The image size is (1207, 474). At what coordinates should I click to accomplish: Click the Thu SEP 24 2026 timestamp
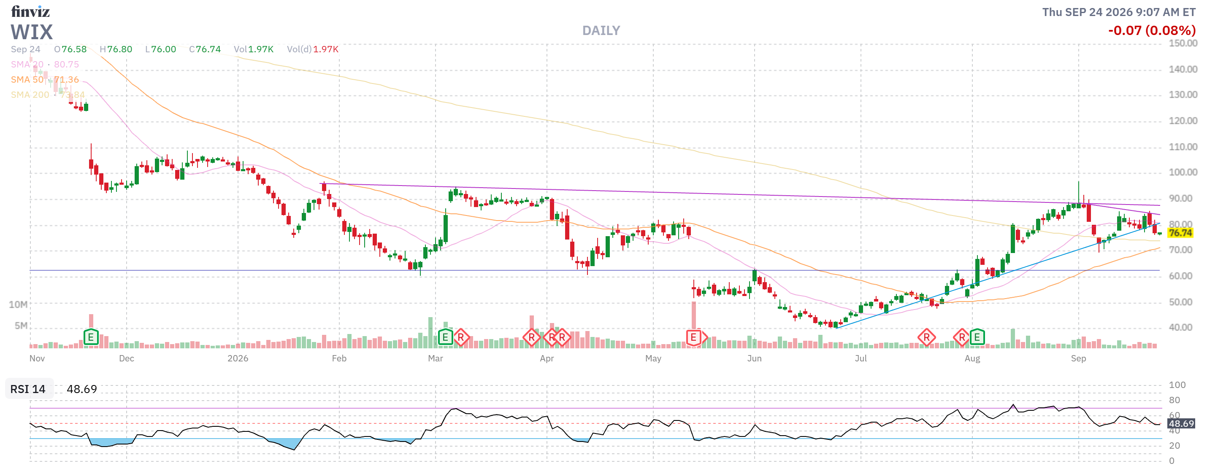click(x=1119, y=12)
